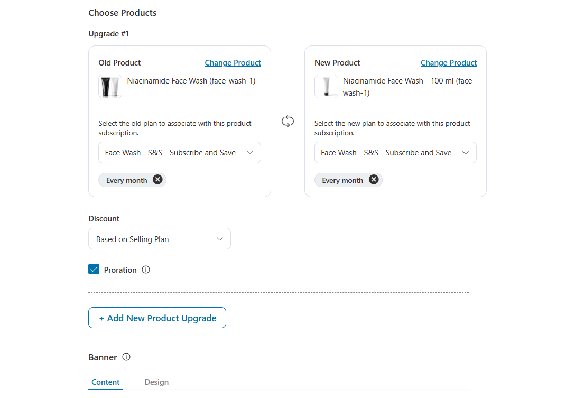Click the Old Product face wash thumbnail
The width and height of the screenshot is (575, 398).
(109, 86)
